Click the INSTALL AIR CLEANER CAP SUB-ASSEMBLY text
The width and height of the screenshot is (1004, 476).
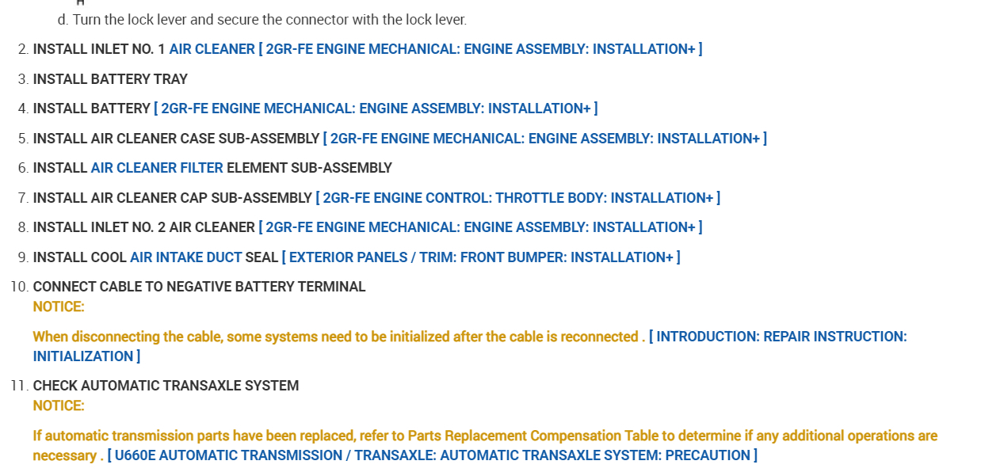pyautogui.click(x=172, y=198)
